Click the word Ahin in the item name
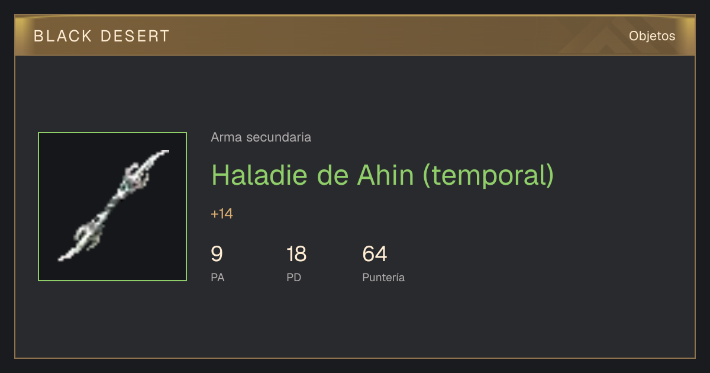This screenshot has height=373, width=710. pos(385,175)
